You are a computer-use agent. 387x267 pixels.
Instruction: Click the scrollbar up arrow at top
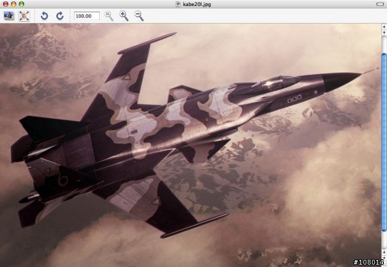(384, 26)
